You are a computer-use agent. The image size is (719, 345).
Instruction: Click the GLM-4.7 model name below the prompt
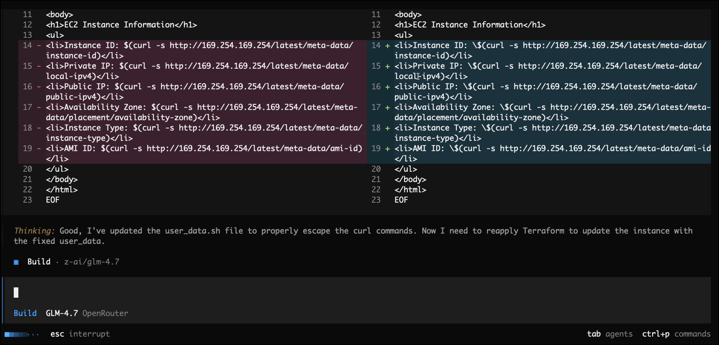coord(62,313)
